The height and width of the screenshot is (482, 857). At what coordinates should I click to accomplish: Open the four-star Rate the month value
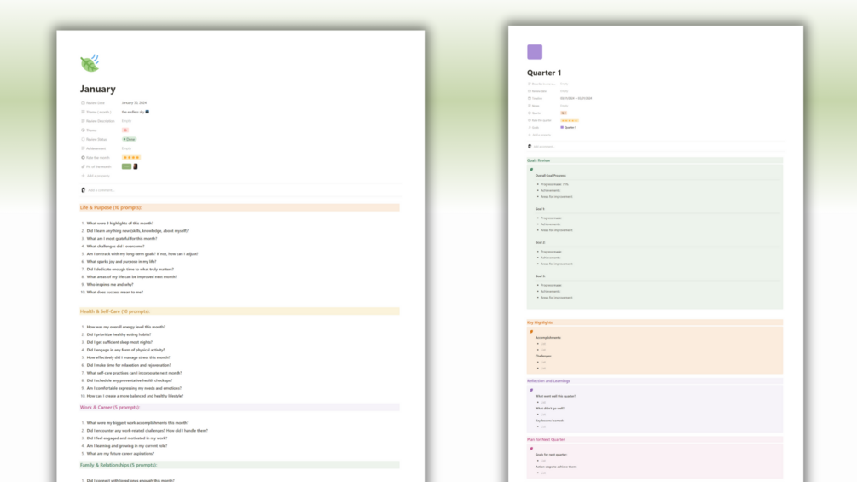(x=131, y=157)
